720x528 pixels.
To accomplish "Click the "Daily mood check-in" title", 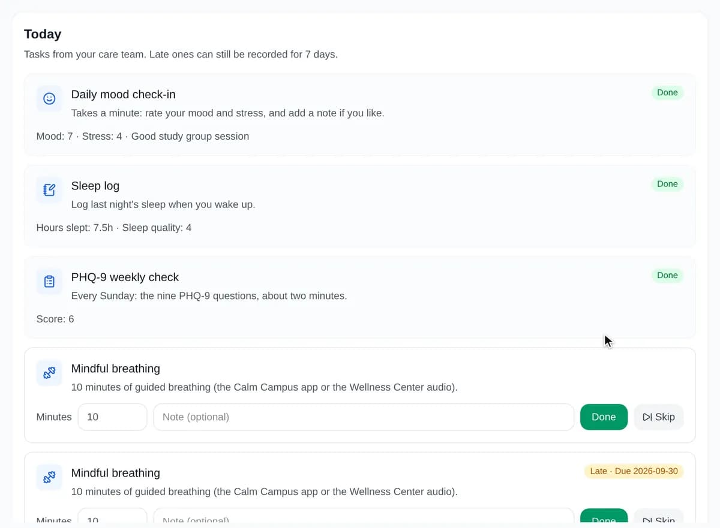I will [123, 95].
